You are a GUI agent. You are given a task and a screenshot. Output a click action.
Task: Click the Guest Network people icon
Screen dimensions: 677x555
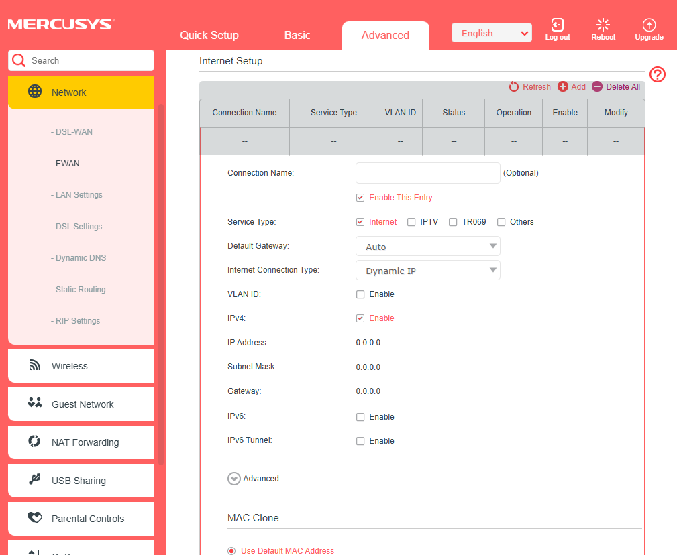coord(34,403)
